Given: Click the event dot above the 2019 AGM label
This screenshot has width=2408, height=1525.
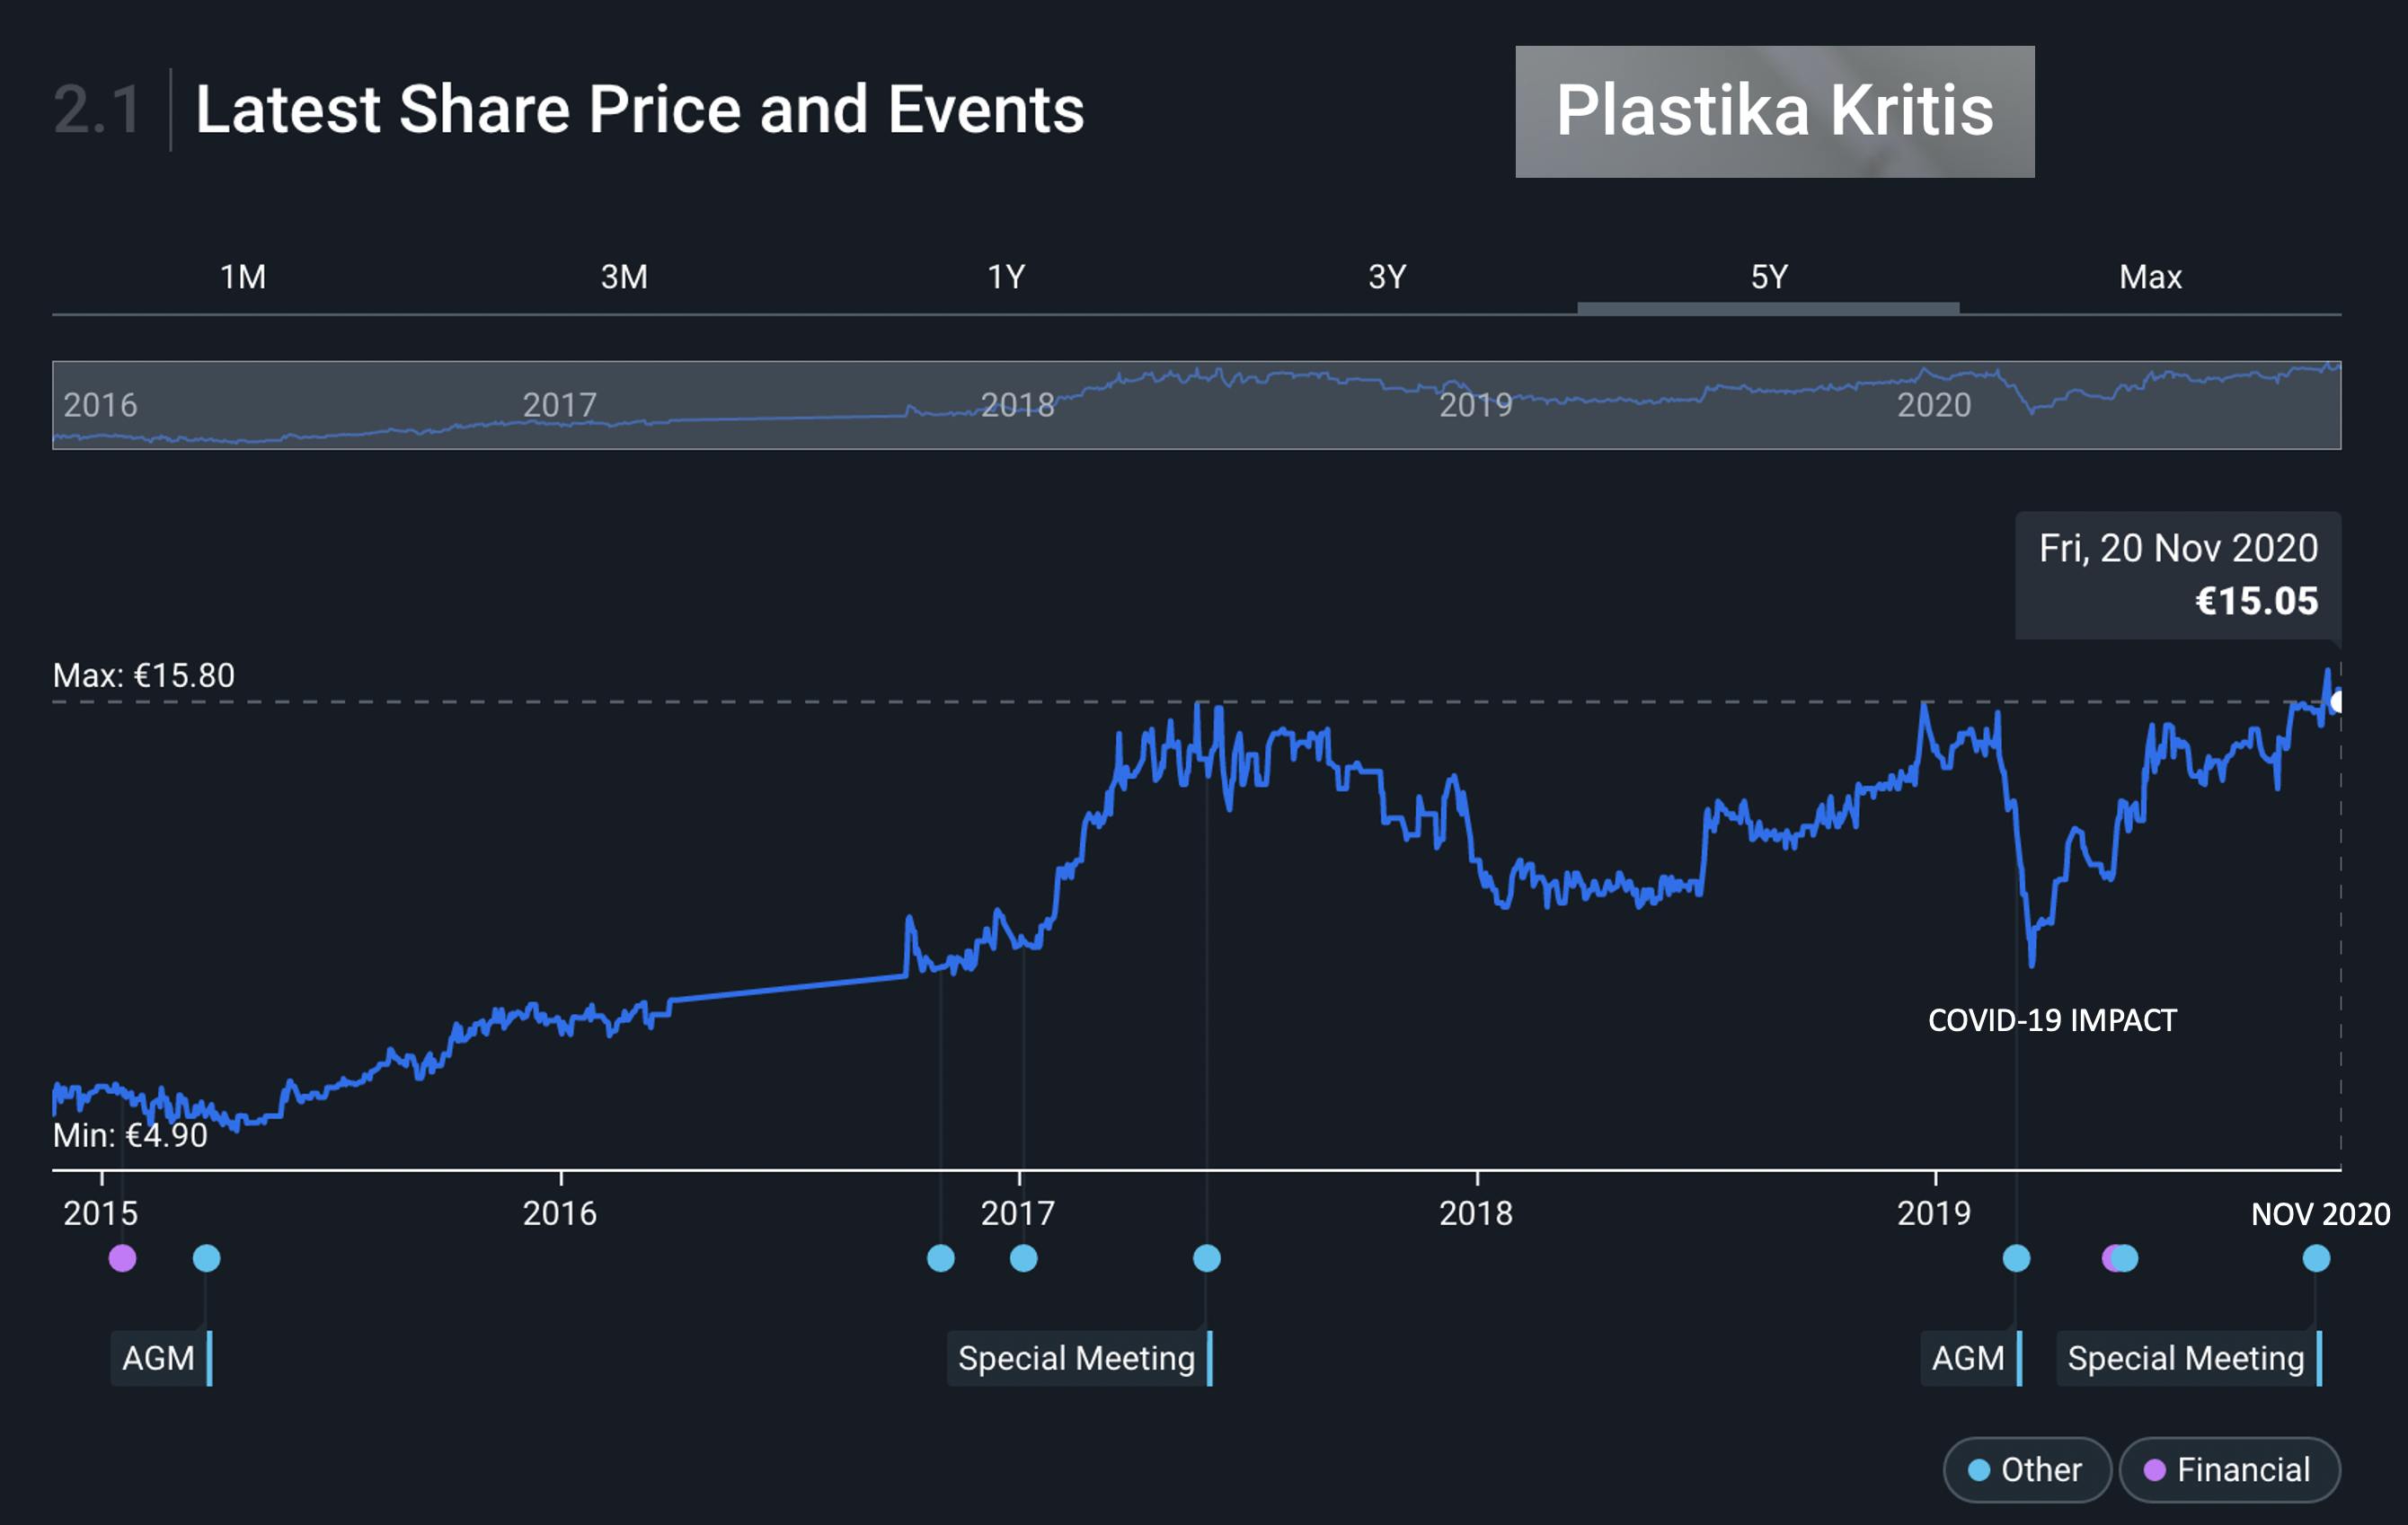Looking at the screenshot, I should 2016,1258.
